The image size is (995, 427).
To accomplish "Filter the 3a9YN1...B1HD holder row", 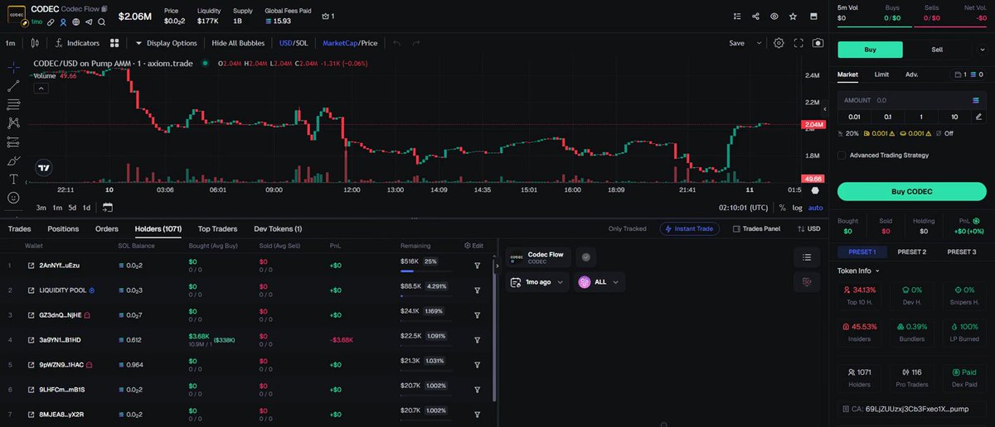I will point(477,340).
